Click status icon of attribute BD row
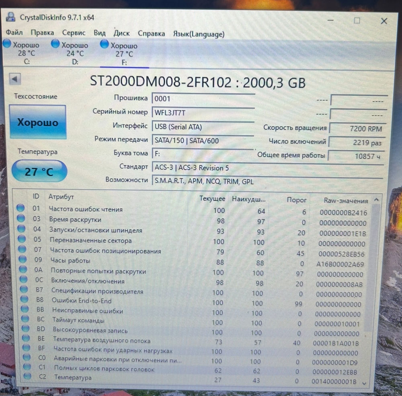The width and height of the screenshot is (402, 396). (25, 328)
